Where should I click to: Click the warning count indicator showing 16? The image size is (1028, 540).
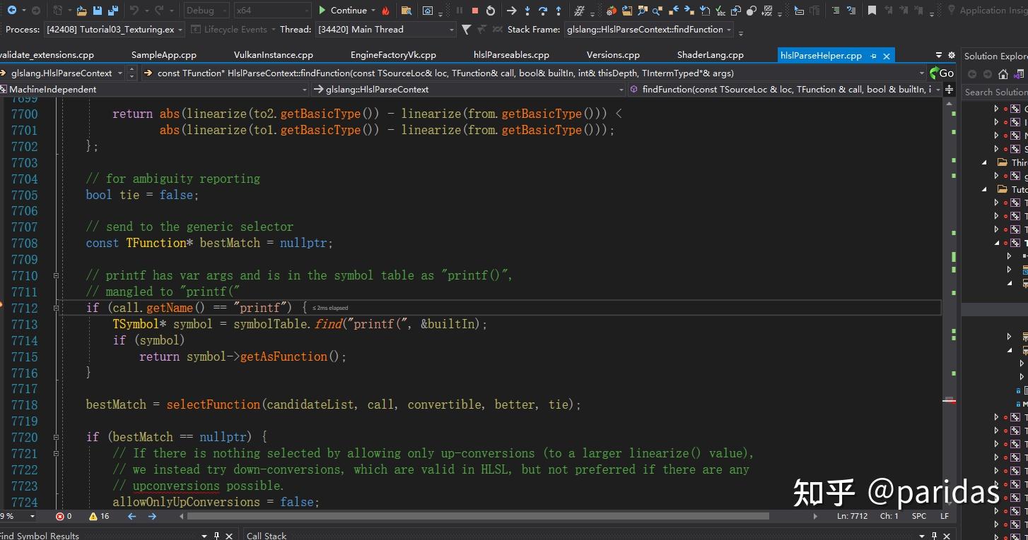(x=99, y=516)
